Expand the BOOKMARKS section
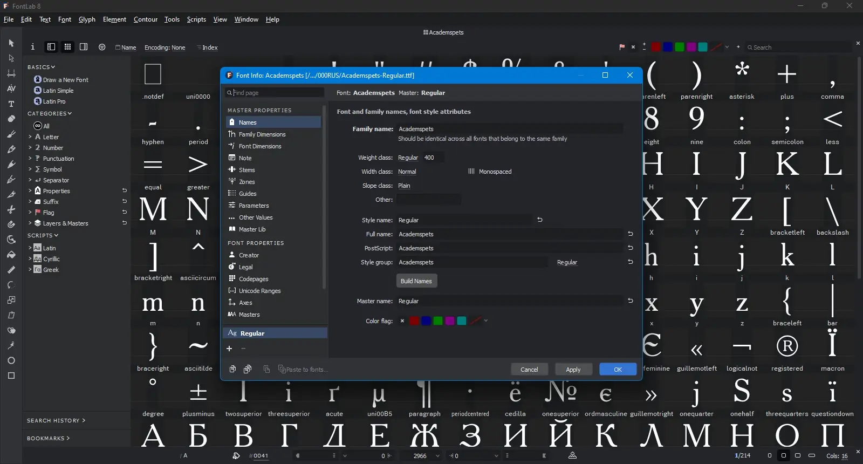The width and height of the screenshot is (863, 464). (x=49, y=438)
